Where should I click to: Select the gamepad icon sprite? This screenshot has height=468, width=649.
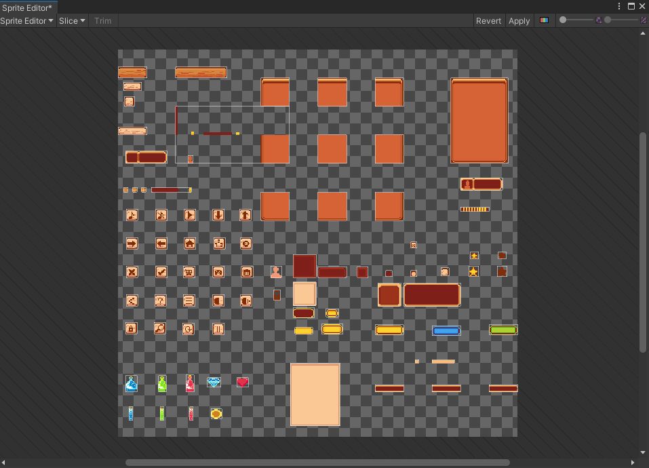click(x=218, y=272)
